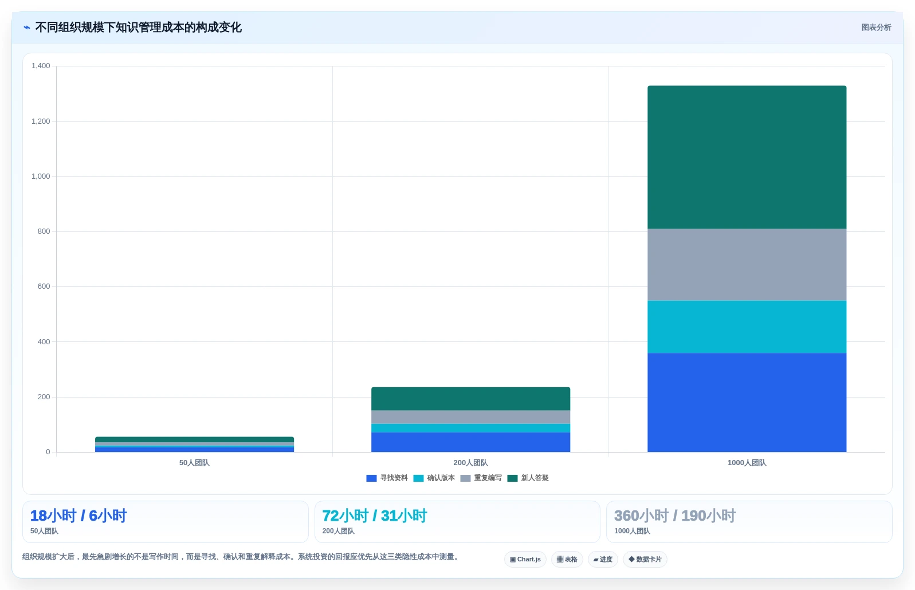Click the 200人团队 gray bar segment
915x590 pixels.
(471, 417)
